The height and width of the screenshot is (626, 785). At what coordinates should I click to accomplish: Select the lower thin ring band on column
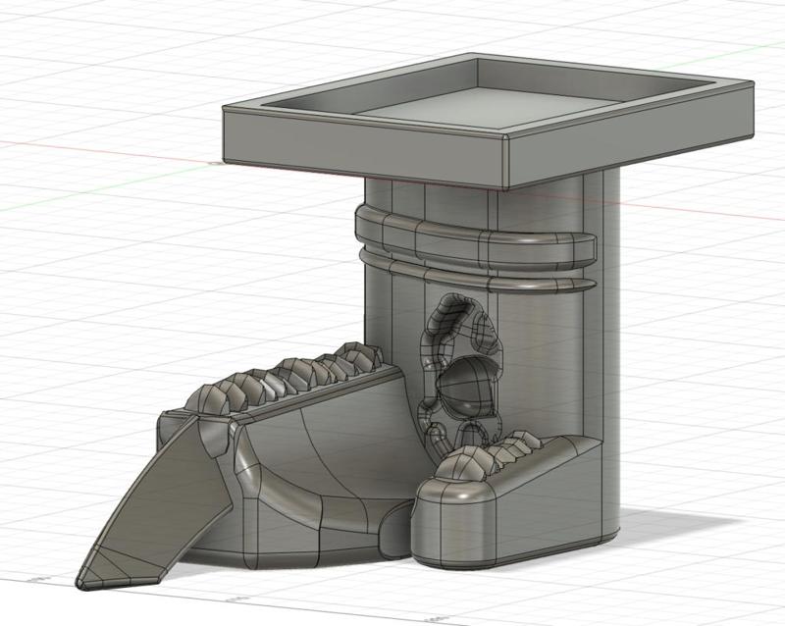click(476, 272)
